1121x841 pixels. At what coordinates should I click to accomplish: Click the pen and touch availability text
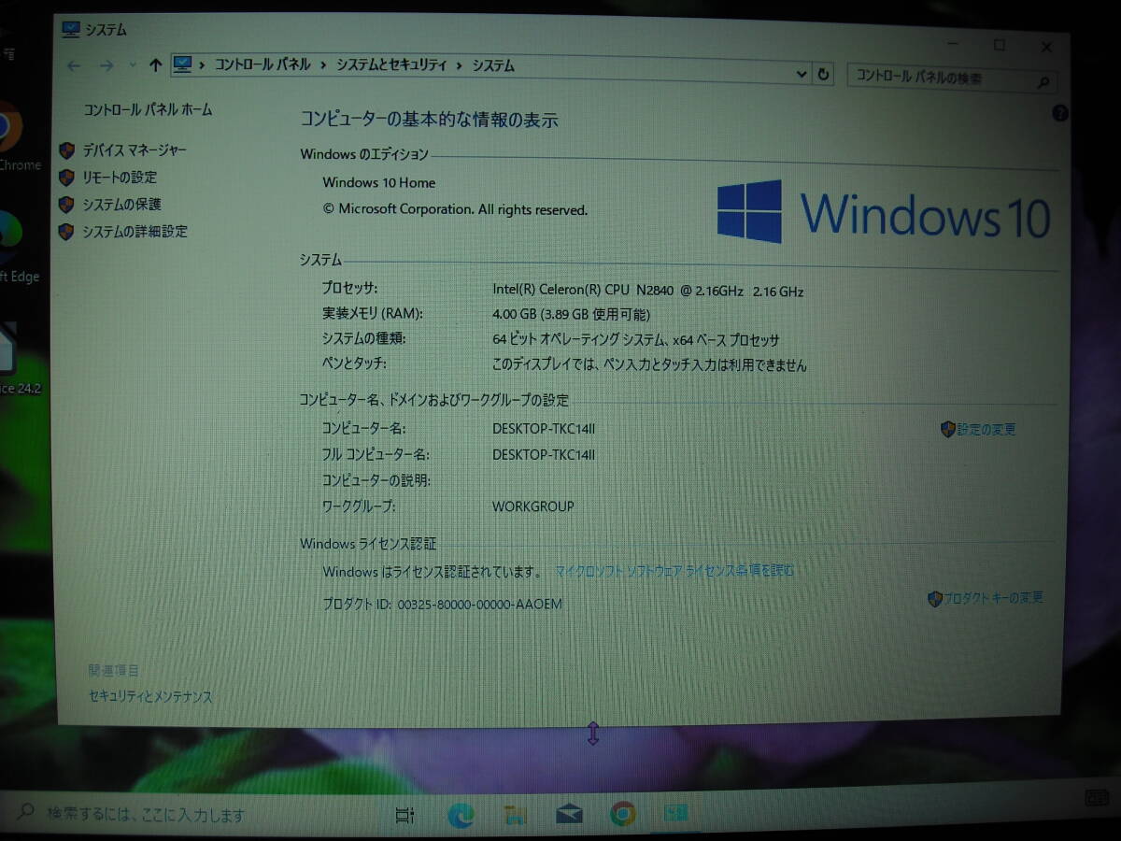click(649, 365)
